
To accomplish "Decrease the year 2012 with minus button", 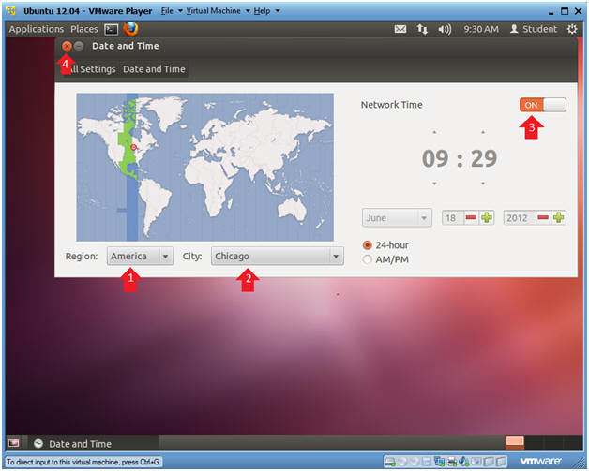I will 543,217.
